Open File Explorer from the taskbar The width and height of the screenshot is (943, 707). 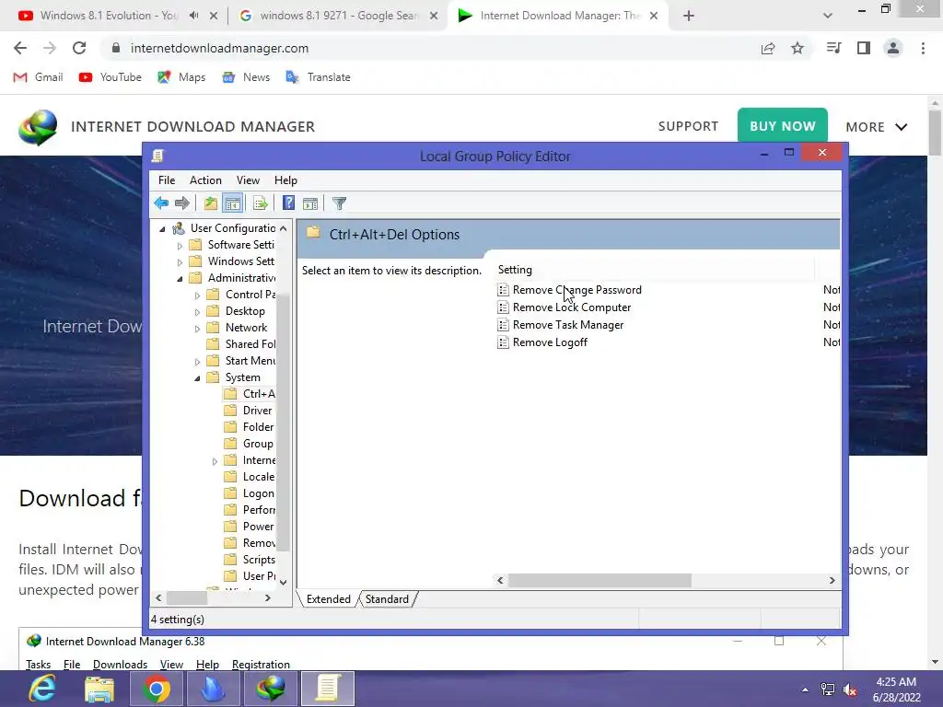coord(99,689)
